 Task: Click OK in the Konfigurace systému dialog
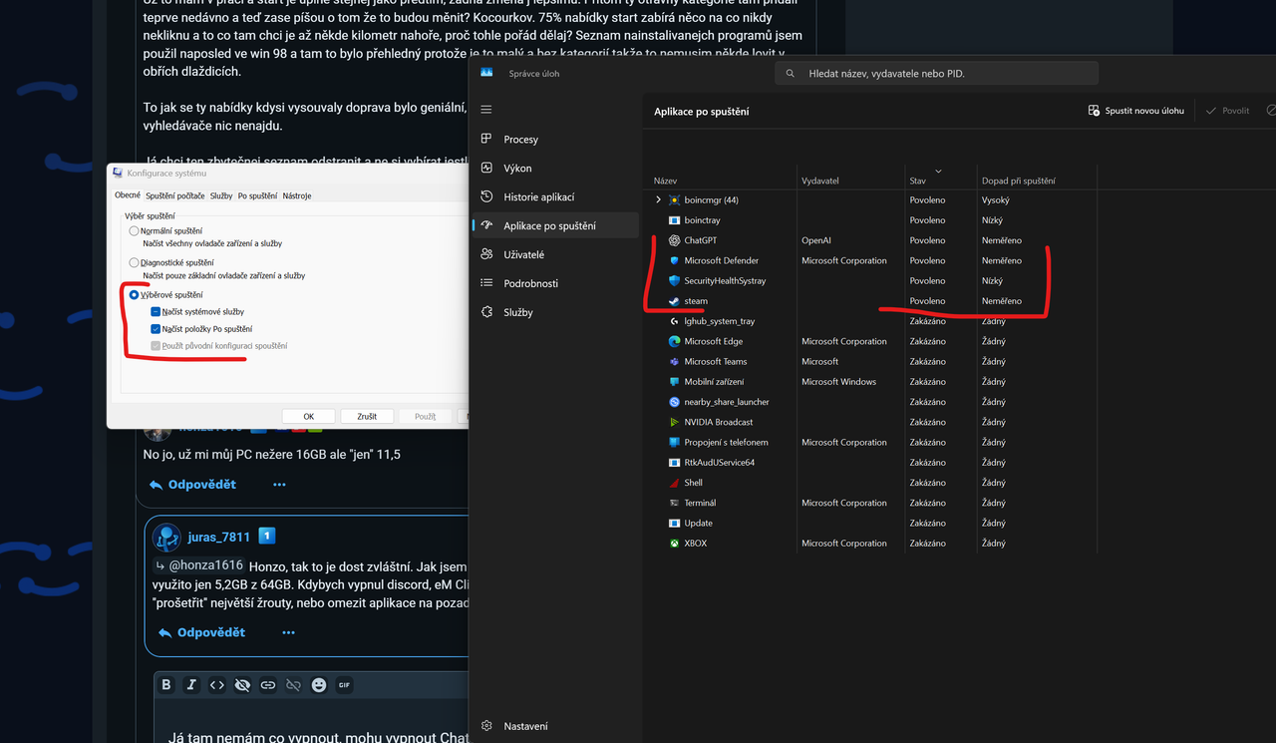[x=309, y=417]
